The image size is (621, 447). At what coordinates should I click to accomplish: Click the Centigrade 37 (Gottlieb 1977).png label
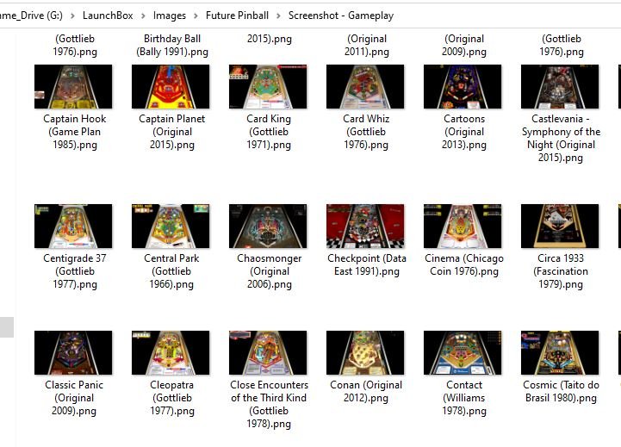(x=74, y=271)
